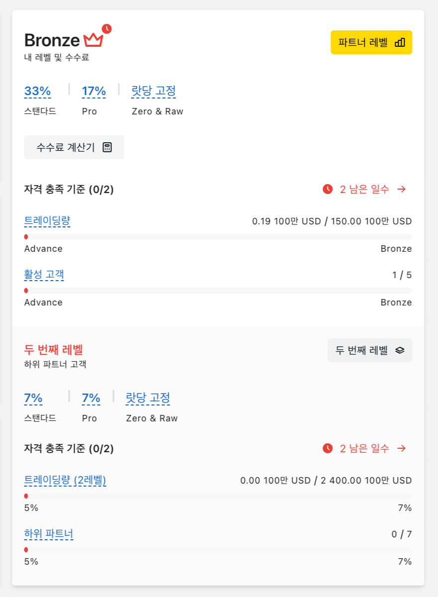Click the red arrow in the second-level 남은 일수 row
The height and width of the screenshot is (597, 438).
click(x=402, y=448)
